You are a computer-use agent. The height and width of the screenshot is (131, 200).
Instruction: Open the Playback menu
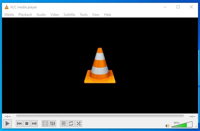25,15
